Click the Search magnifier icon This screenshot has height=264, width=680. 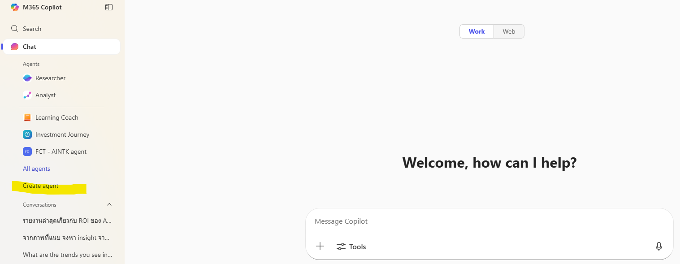15,29
